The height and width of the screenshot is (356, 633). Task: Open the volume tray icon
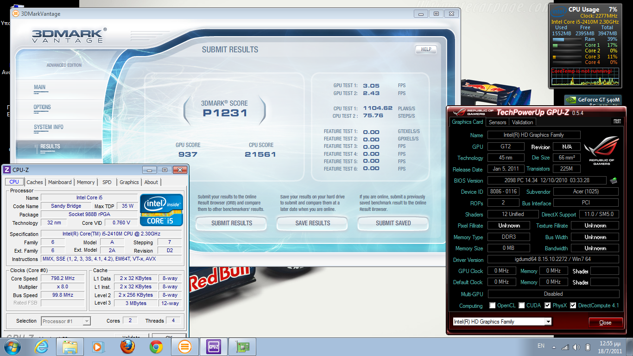pyautogui.click(x=576, y=347)
